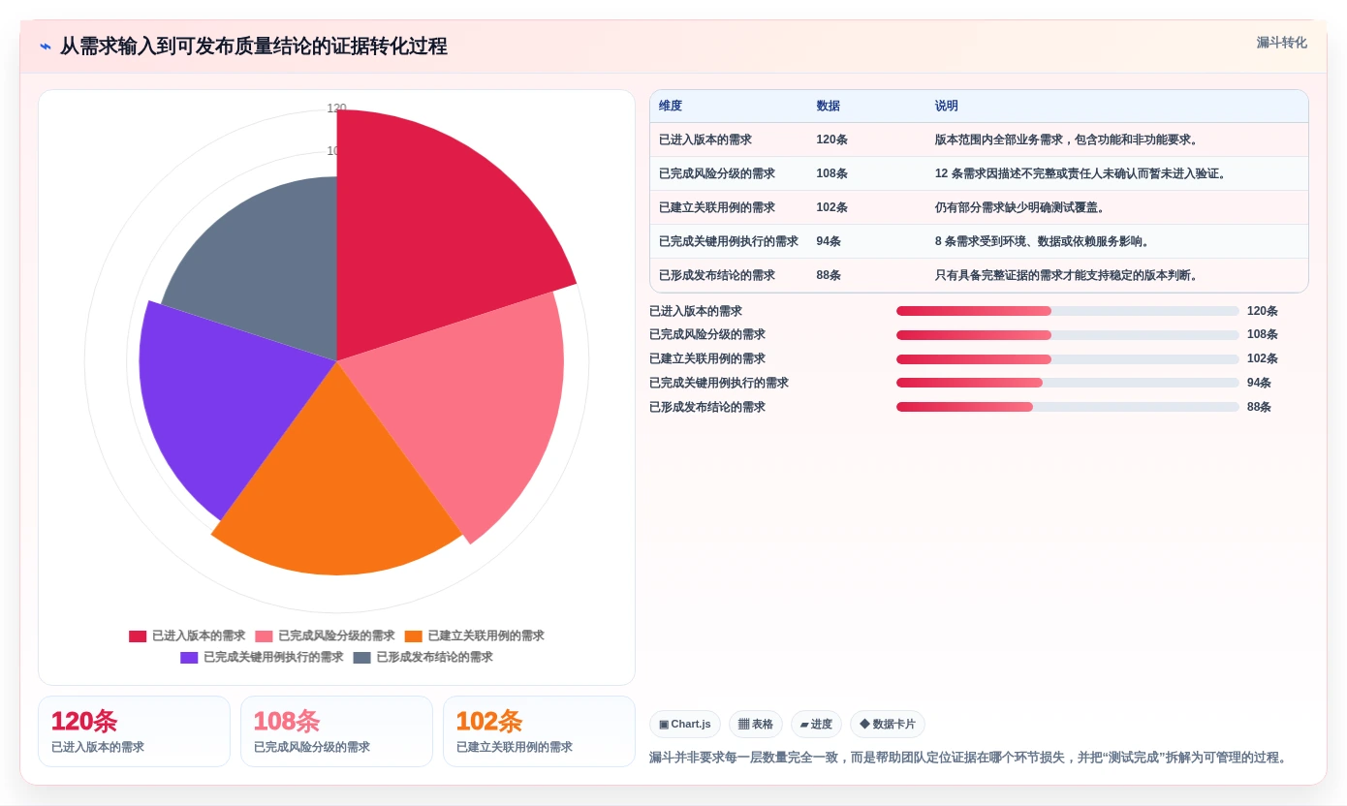Click the 94条 cell in the table

(829, 241)
